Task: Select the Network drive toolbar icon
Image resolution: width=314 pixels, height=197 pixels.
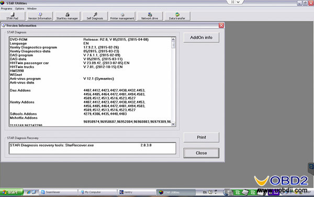Action: click(x=150, y=16)
